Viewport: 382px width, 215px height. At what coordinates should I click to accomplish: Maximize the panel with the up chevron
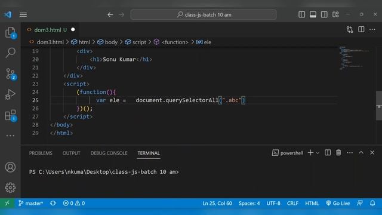(x=361, y=153)
